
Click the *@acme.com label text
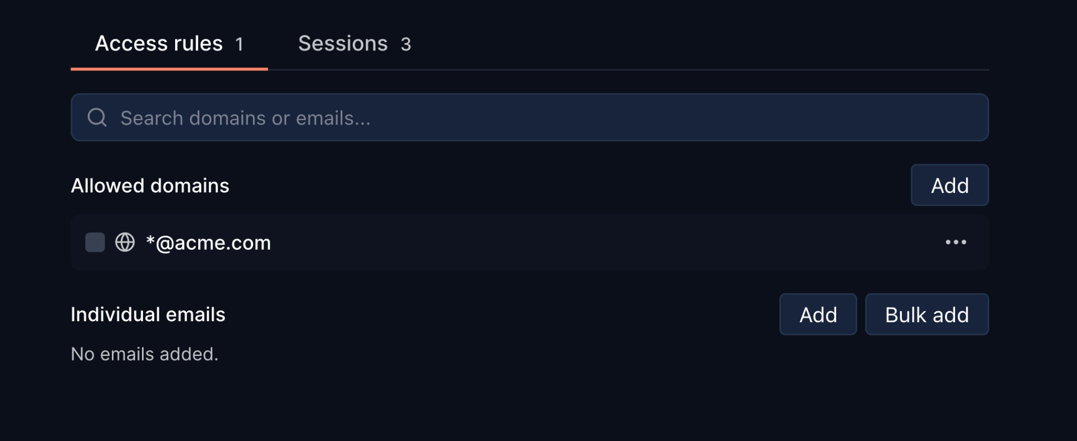pos(208,242)
